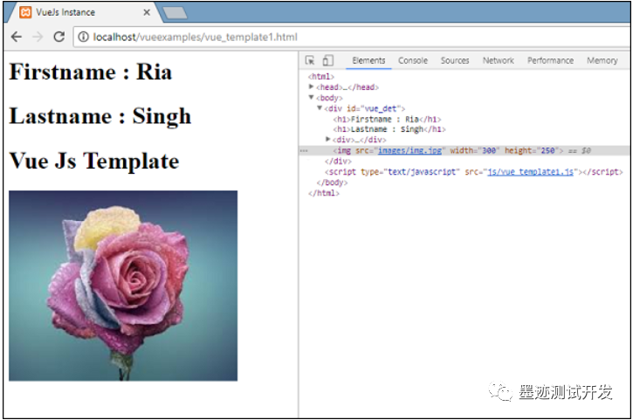Switch to the Console tab
The height and width of the screenshot is (420, 633).
(413, 60)
